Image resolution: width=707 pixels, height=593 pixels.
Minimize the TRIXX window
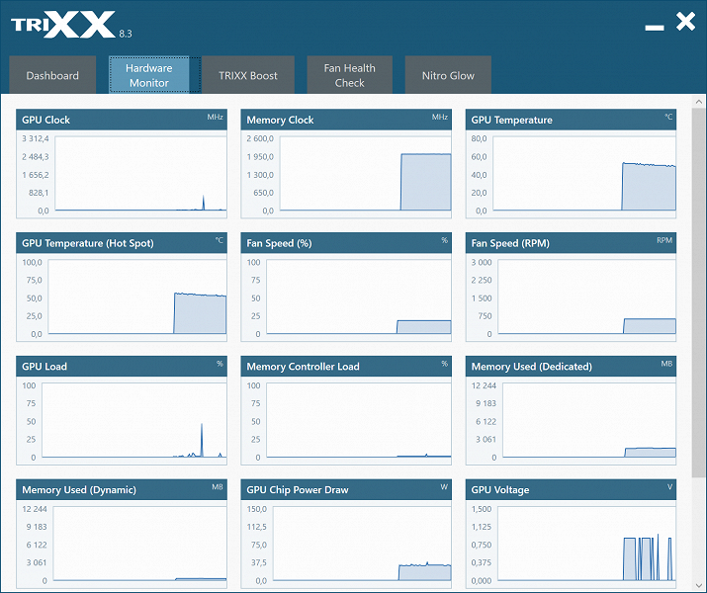click(x=655, y=28)
